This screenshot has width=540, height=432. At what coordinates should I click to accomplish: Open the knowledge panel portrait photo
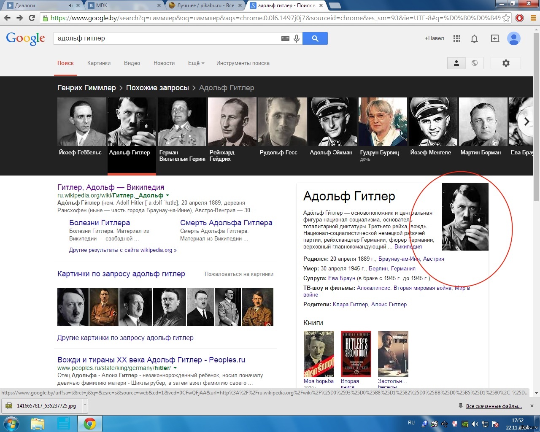click(x=465, y=217)
